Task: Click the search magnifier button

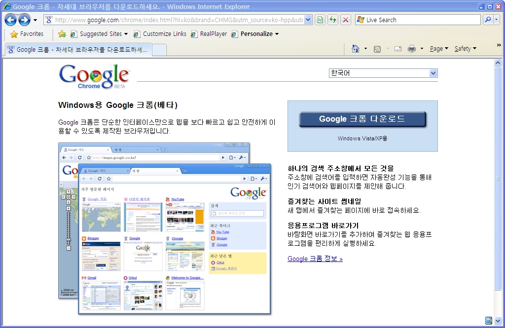Action: point(488,20)
